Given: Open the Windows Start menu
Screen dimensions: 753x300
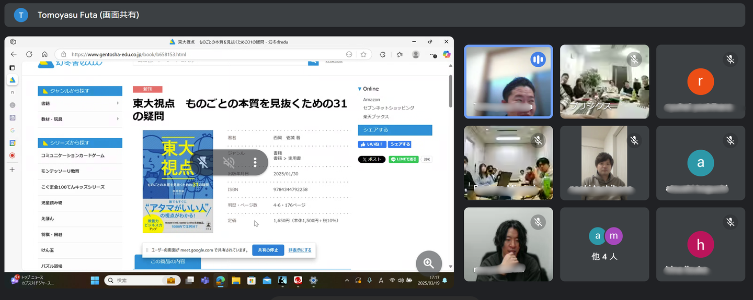Looking at the screenshot, I should [95, 281].
